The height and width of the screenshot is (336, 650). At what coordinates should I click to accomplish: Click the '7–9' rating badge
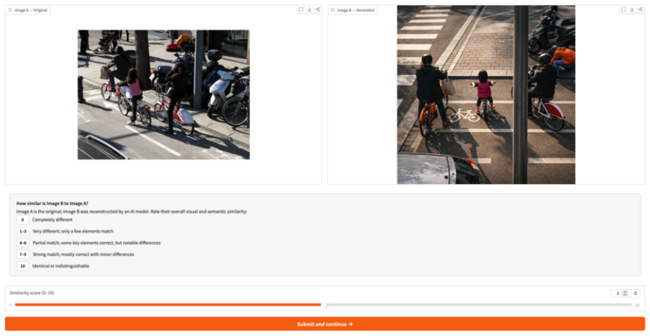pyautogui.click(x=22, y=254)
